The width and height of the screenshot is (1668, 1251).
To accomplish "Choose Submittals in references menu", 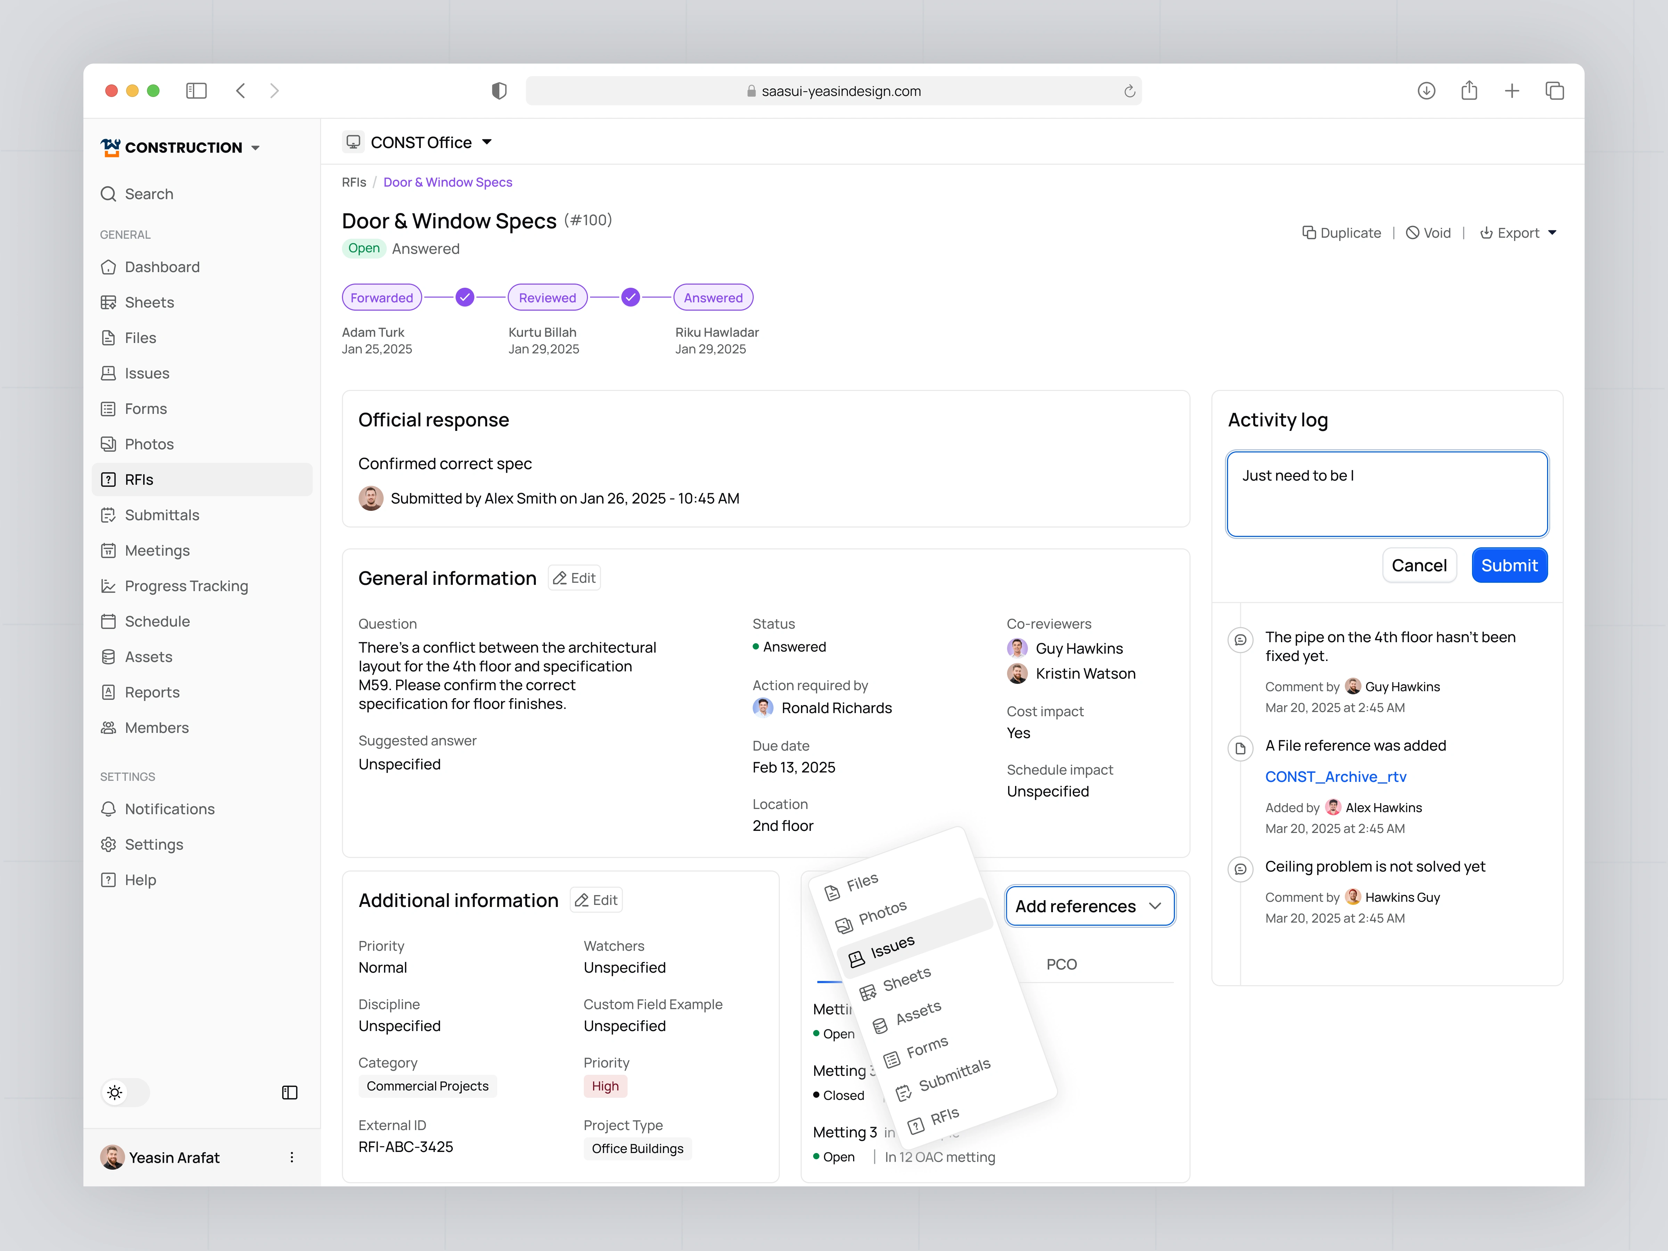I will tap(943, 1079).
